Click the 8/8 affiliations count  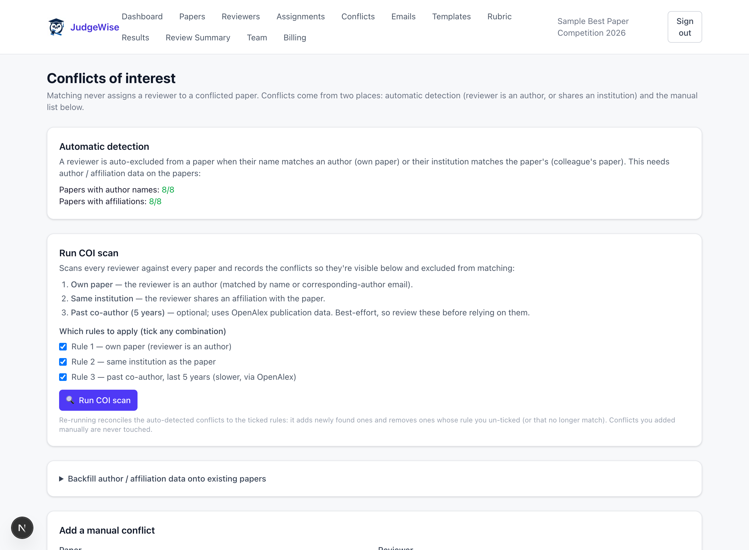tap(155, 201)
